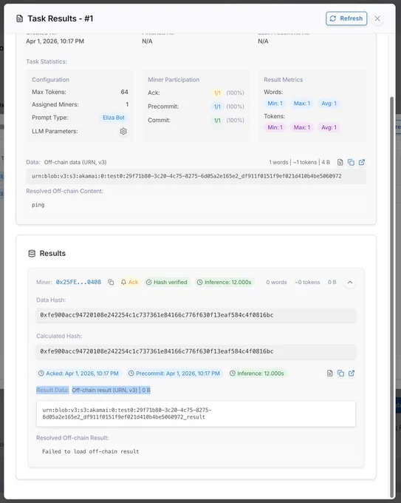
Task: Click the Precommit 1/1 participation badge
Action: click(217, 107)
